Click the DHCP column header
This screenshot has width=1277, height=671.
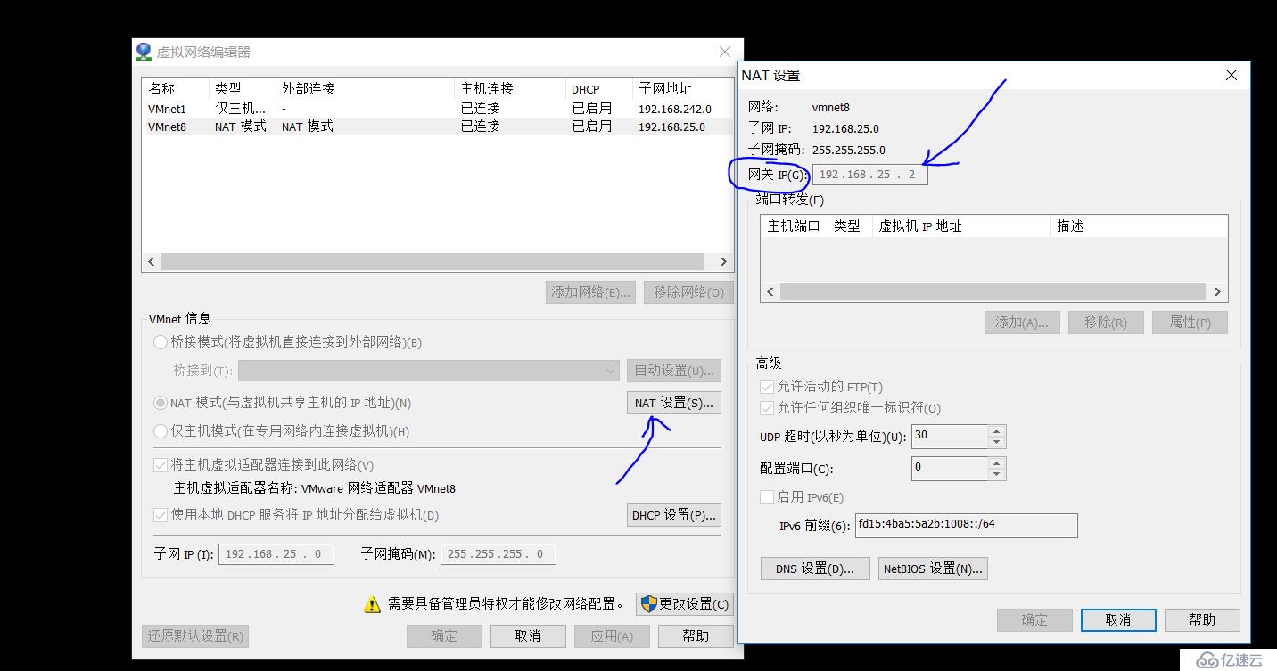599,89
